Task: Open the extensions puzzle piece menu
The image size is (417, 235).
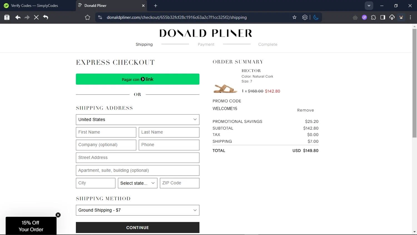Action: [x=373, y=17]
